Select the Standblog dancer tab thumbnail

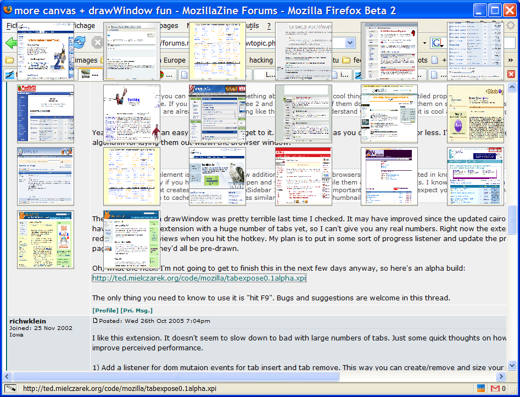click(132, 114)
